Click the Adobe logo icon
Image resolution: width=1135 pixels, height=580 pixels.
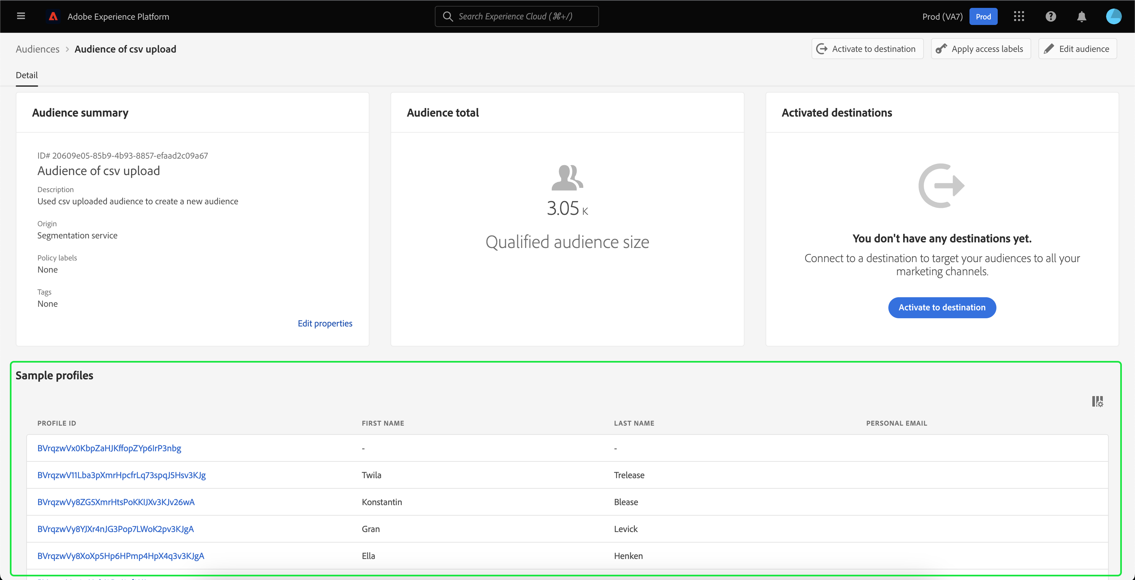pos(53,16)
